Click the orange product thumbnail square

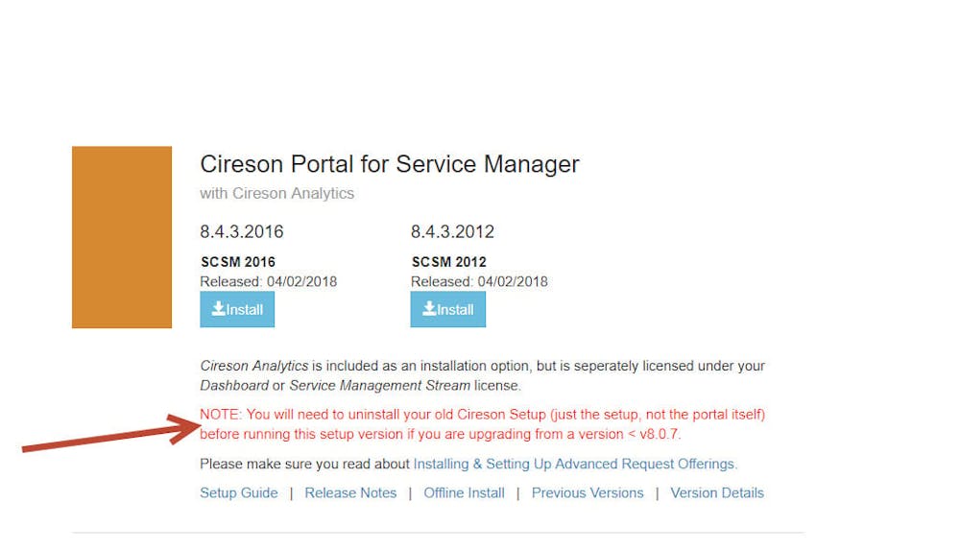[122, 237]
